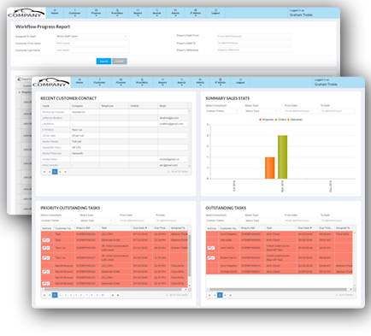
Task: Go to first page of Outstanding Tasks pager
Action: 209,295
